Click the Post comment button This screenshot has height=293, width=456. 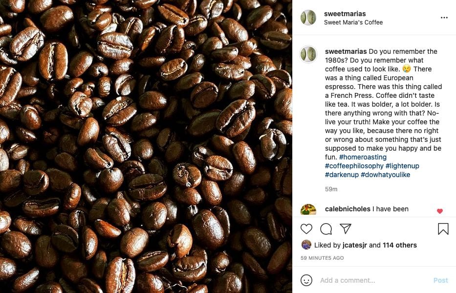(x=440, y=280)
